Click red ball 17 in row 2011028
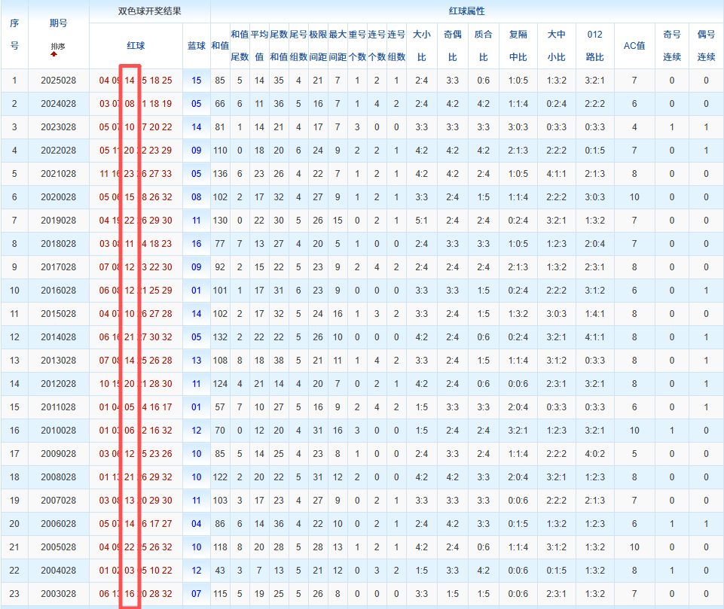Image resolution: width=724 pixels, height=609 pixels. 166,407
